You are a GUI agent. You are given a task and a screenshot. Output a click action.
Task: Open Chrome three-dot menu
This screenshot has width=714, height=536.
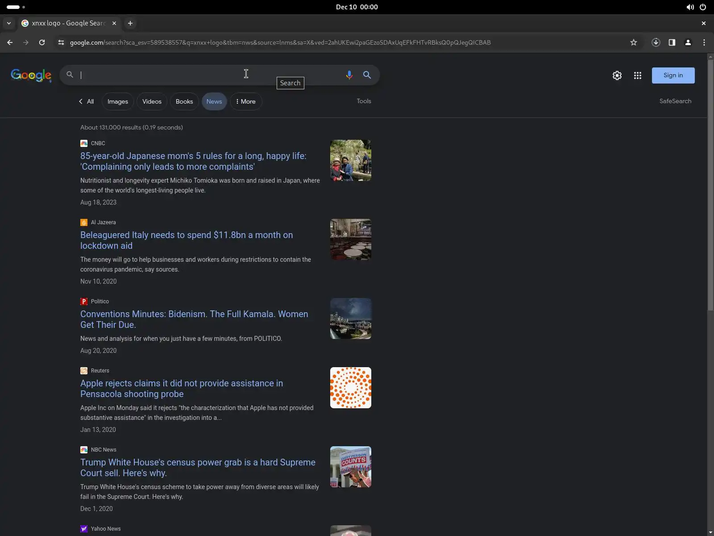point(704,42)
